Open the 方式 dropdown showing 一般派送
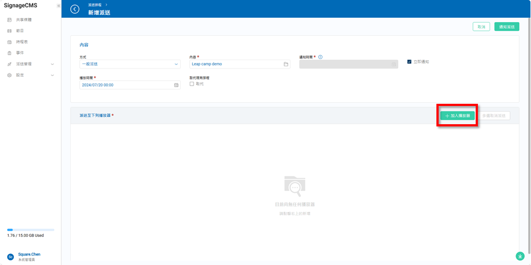 click(130, 64)
